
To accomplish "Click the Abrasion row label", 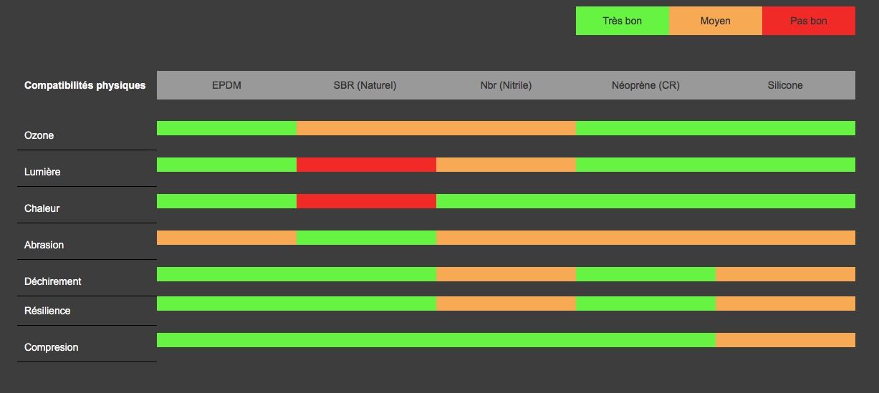I will point(44,245).
